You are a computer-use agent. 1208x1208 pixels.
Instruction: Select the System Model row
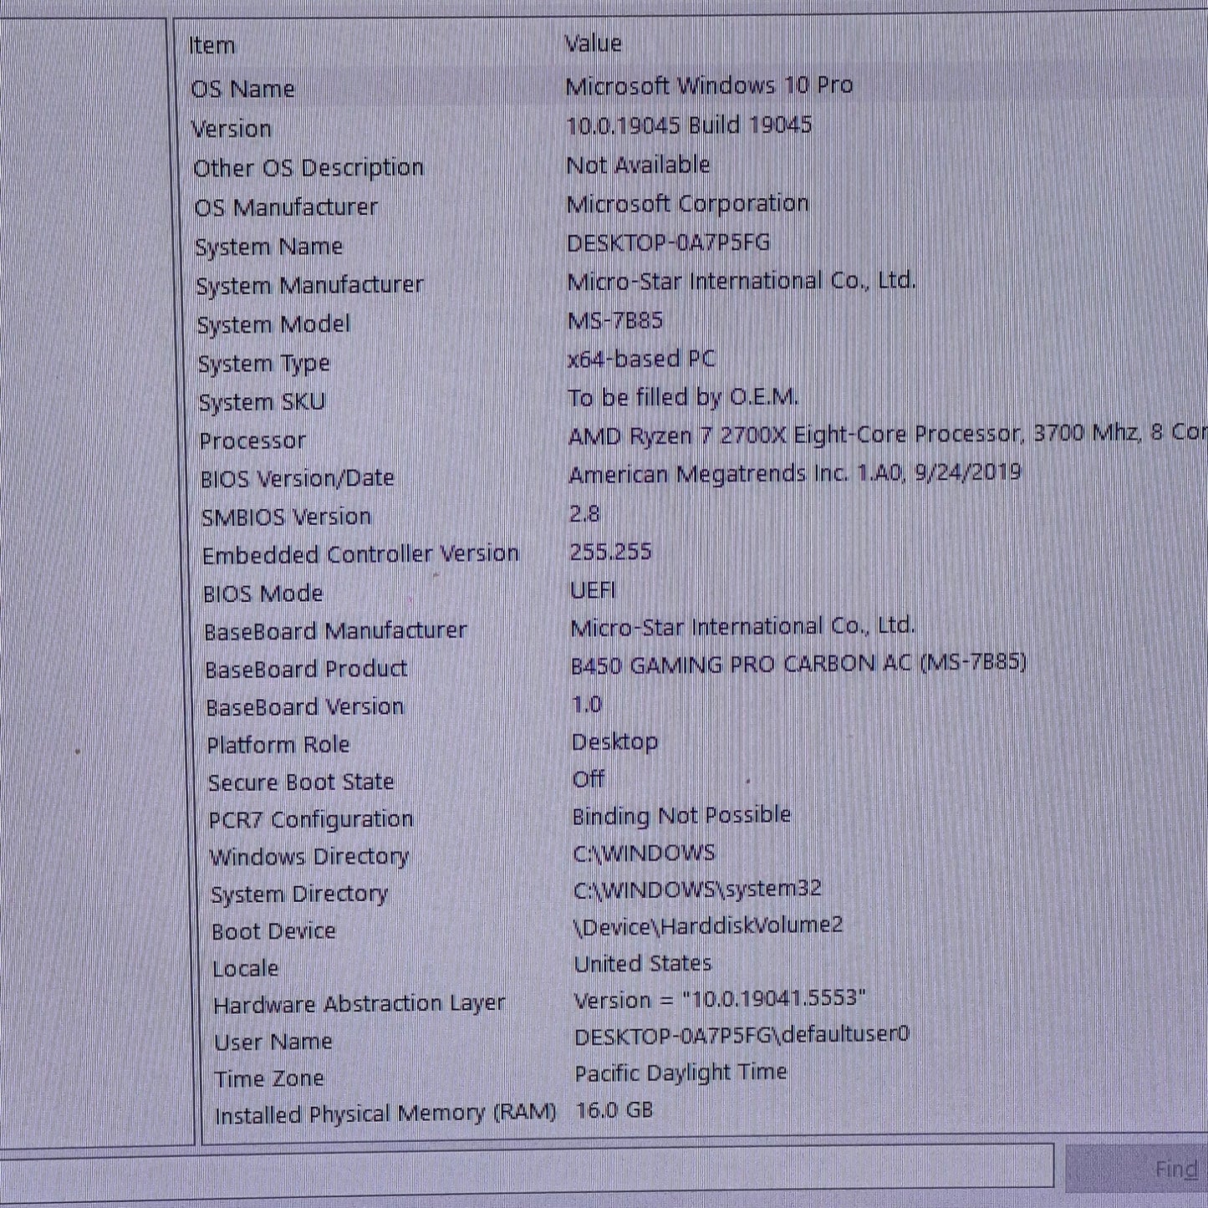[x=273, y=324]
